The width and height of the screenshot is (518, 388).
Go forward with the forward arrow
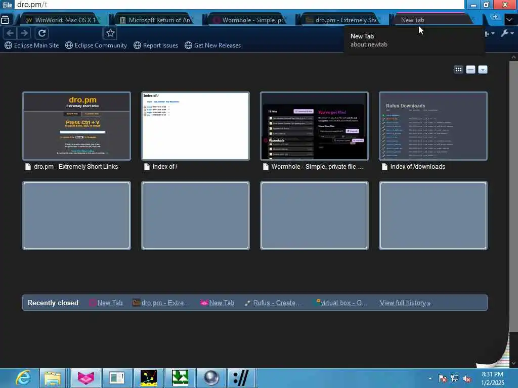click(x=24, y=33)
